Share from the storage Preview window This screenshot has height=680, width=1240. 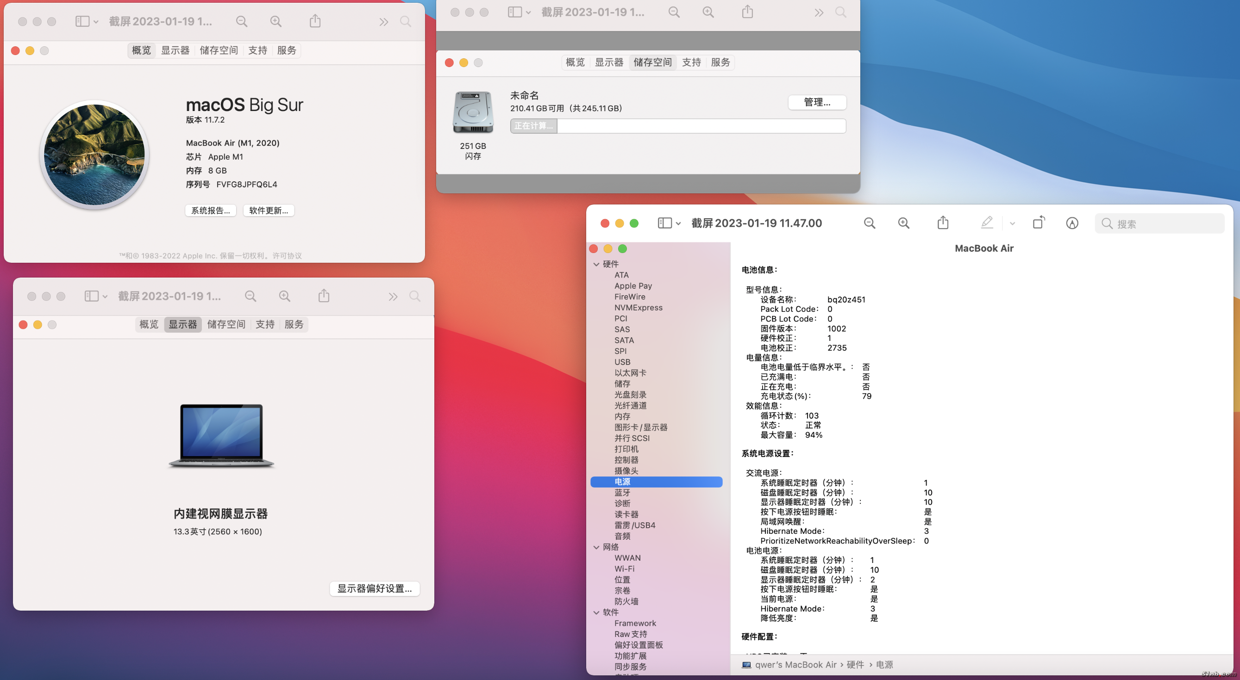click(x=747, y=12)
